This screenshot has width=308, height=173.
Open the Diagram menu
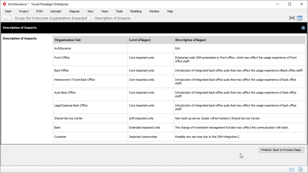74,11
